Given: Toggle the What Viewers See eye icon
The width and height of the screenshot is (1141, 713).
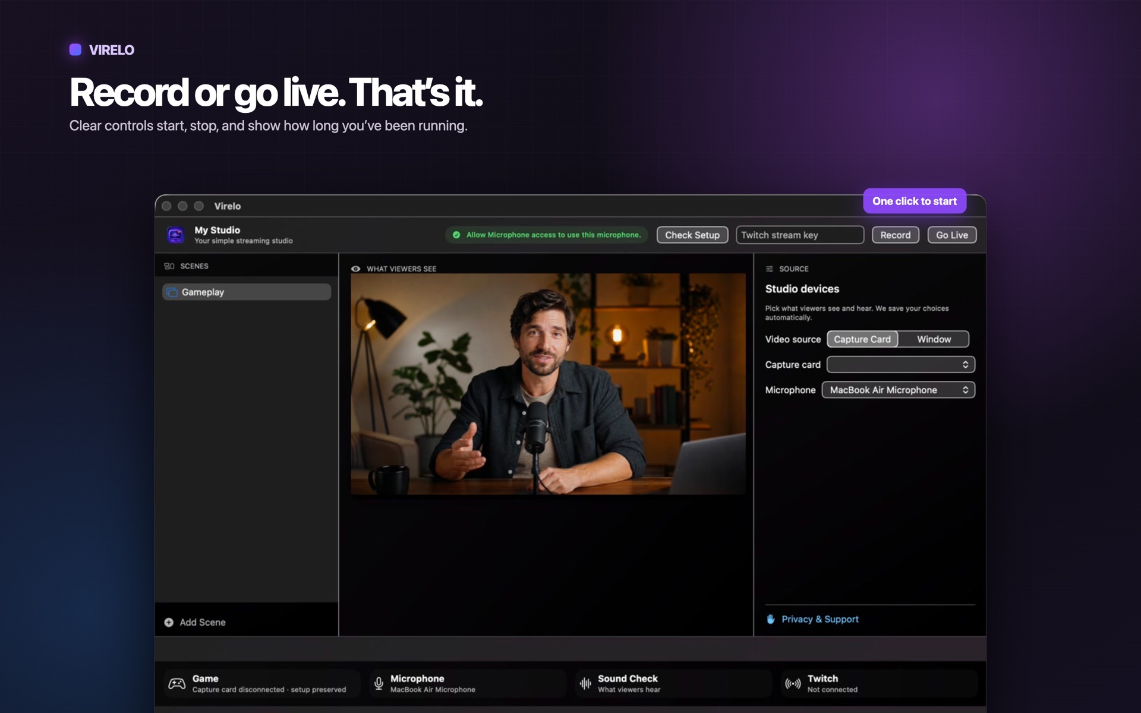Looking at the screenshot, I should click(x=355, y=269).
